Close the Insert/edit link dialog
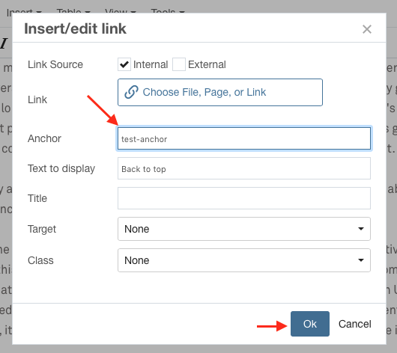397x353 pixels. [367, 29]
